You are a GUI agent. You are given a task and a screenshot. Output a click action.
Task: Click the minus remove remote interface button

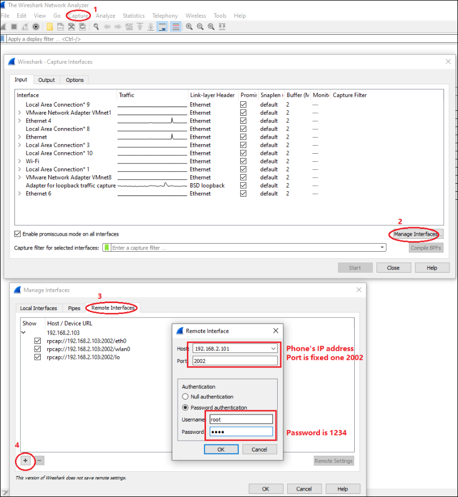pyautogui.click(x=39, y=461)
